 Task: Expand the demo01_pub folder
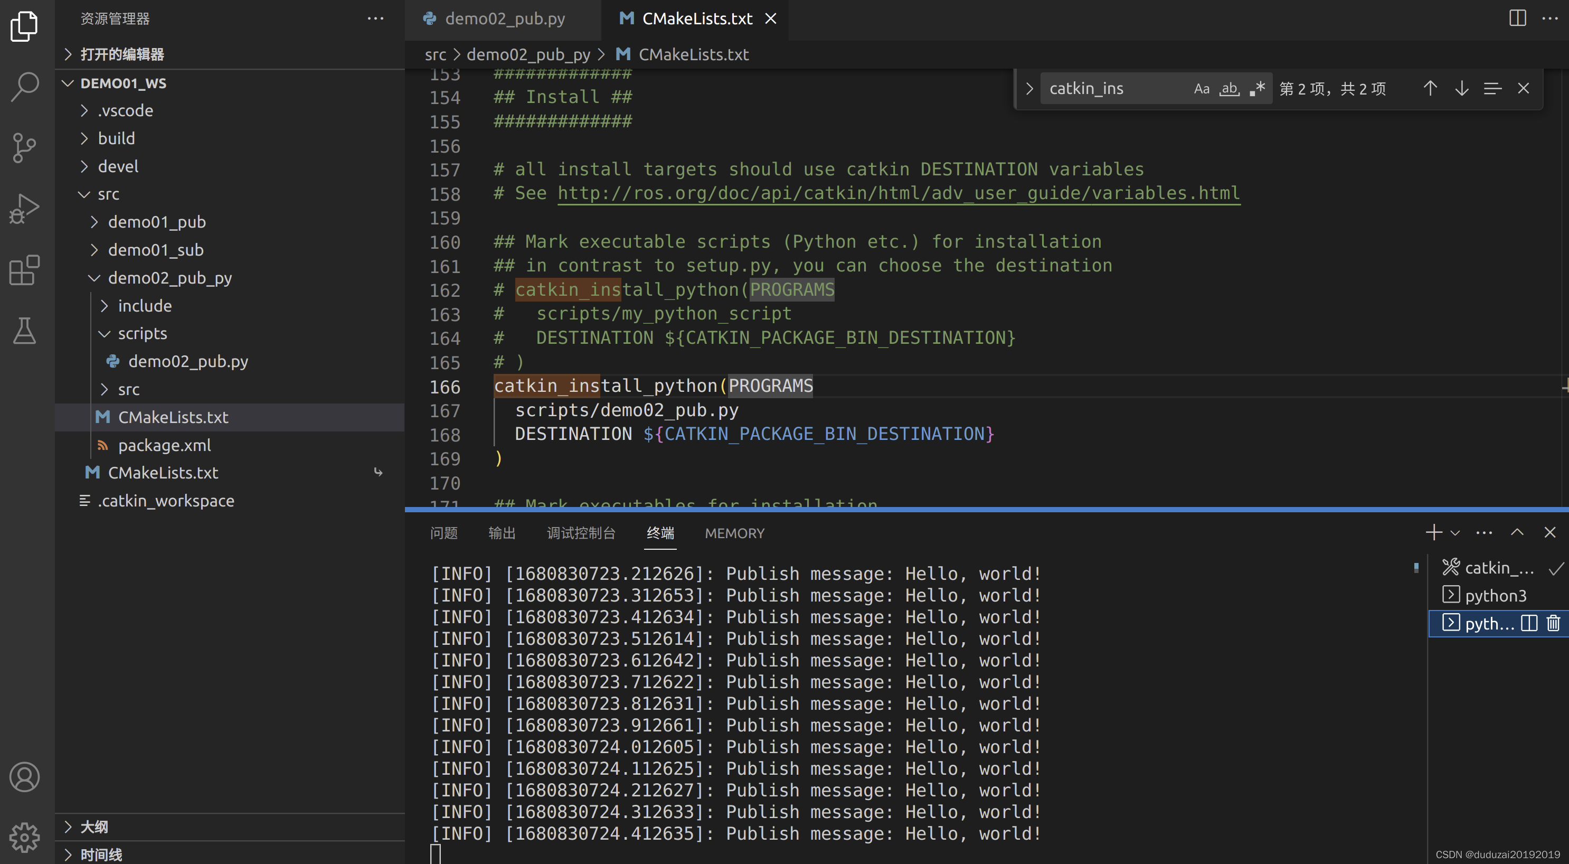[230, 222]
